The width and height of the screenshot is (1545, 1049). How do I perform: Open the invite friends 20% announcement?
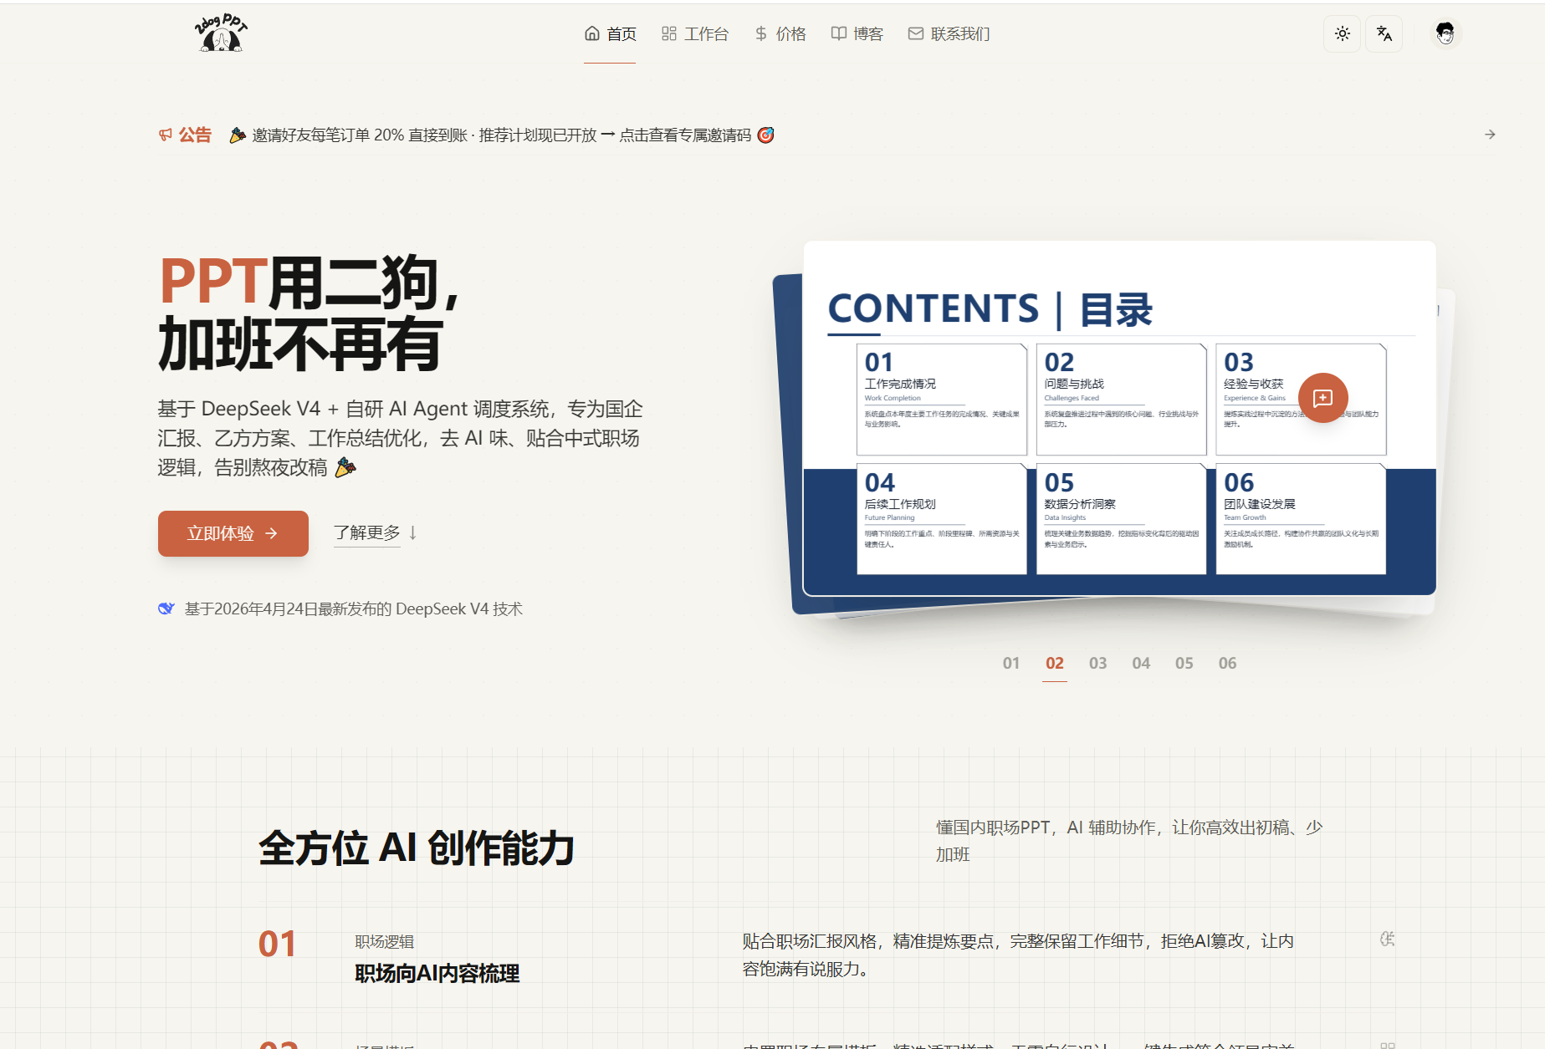tap(502, 135)
